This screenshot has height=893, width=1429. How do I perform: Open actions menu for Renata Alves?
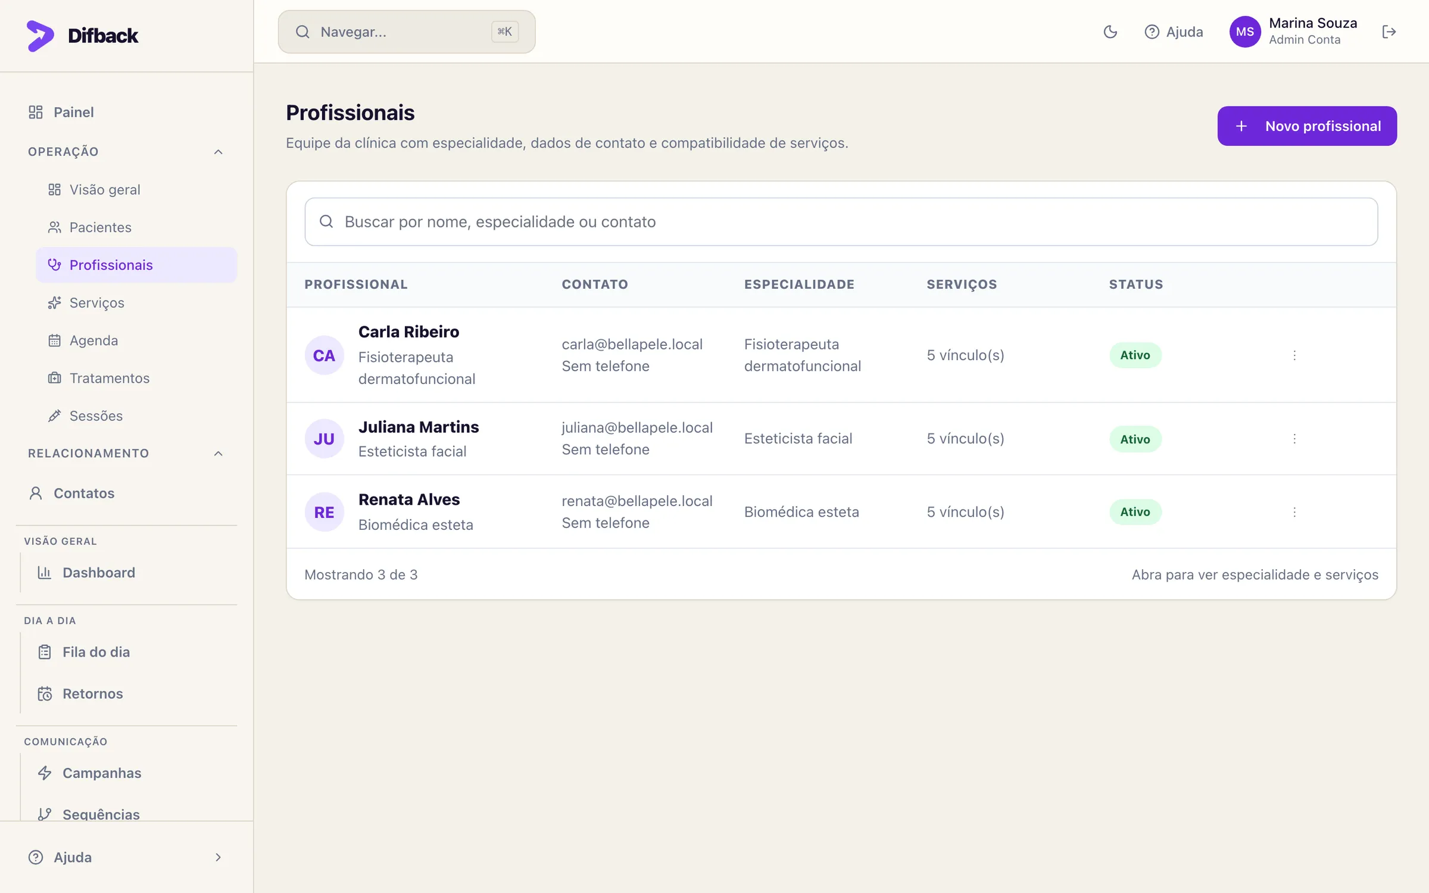click(x=1294, y=512)
